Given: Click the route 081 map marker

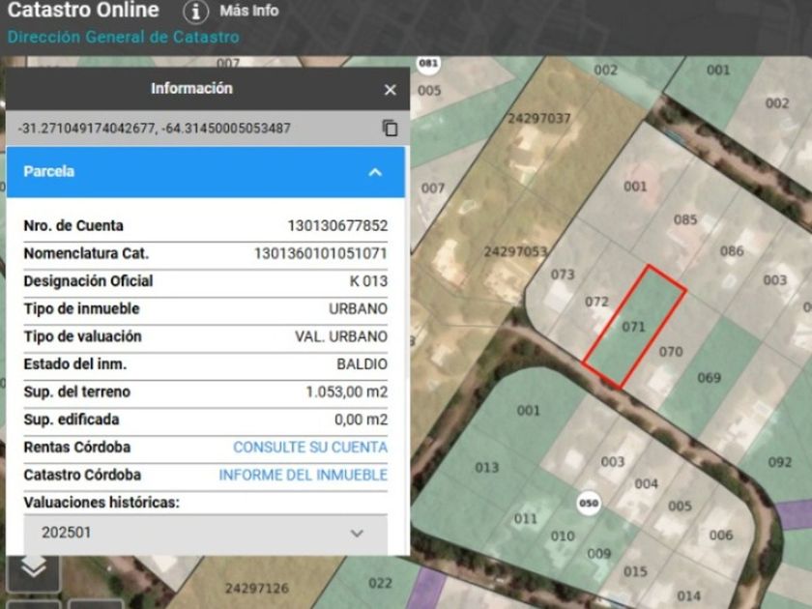Looking at the screenshot, I should (x=428, y=64).
